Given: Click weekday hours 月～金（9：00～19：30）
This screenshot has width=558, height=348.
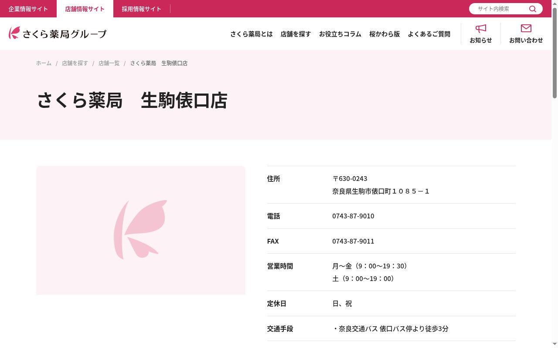Looking at the screenshot, I should [x=371, y=266].
